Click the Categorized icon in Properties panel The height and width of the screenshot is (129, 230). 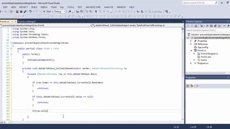188,86
